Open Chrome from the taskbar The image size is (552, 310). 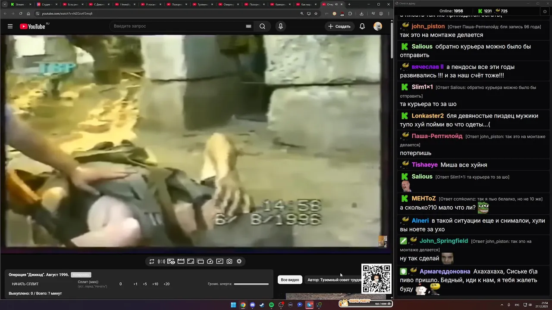coord(243,305)
